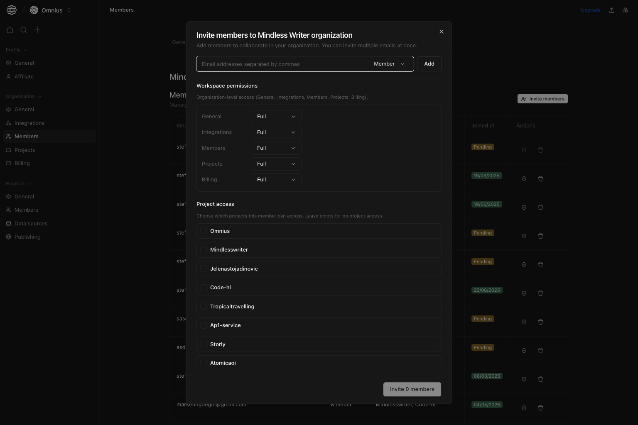638x425 pixels.
Task: Open Integrations from the sidebar
Action: (x=29, y=123)
